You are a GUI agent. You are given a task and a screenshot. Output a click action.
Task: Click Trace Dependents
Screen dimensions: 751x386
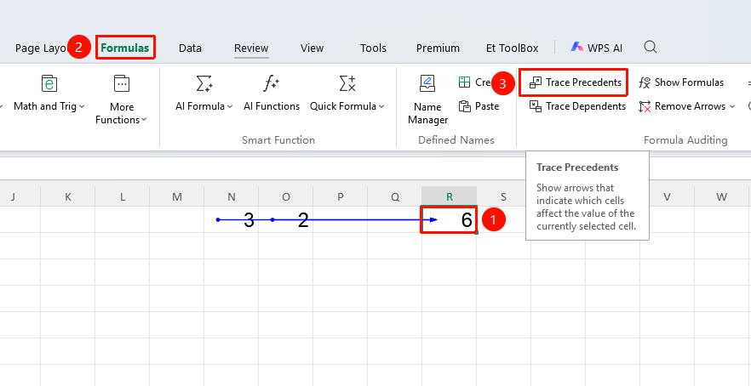pos(577,106)
